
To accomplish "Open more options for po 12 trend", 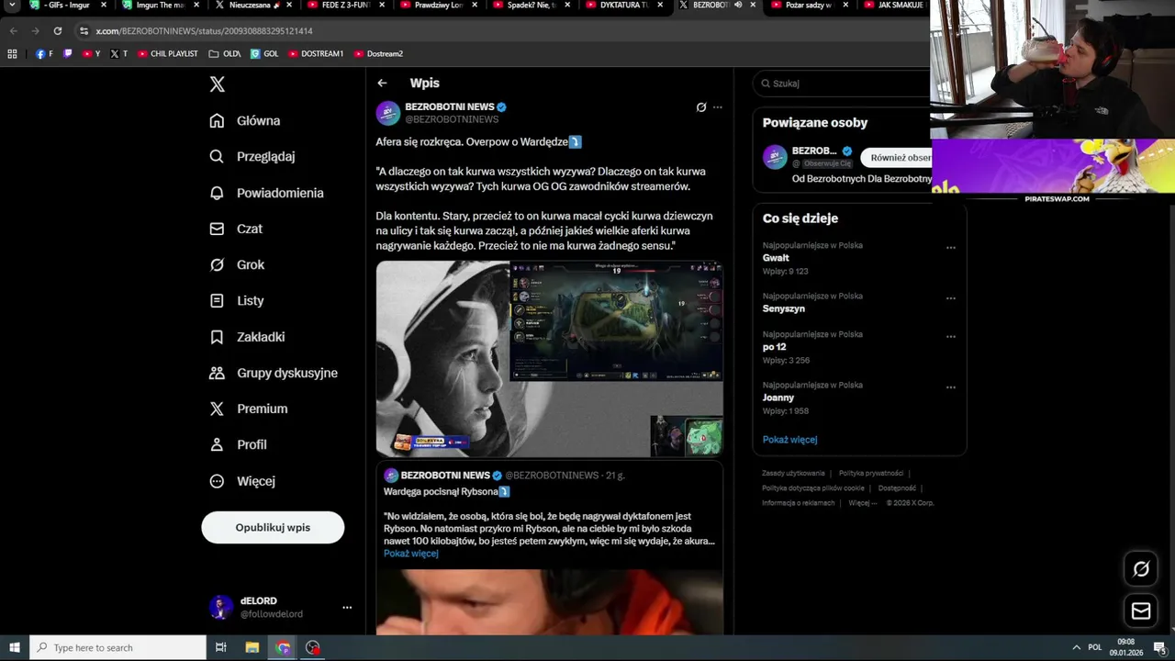I will pyautogui.click(x=951, y=337).
